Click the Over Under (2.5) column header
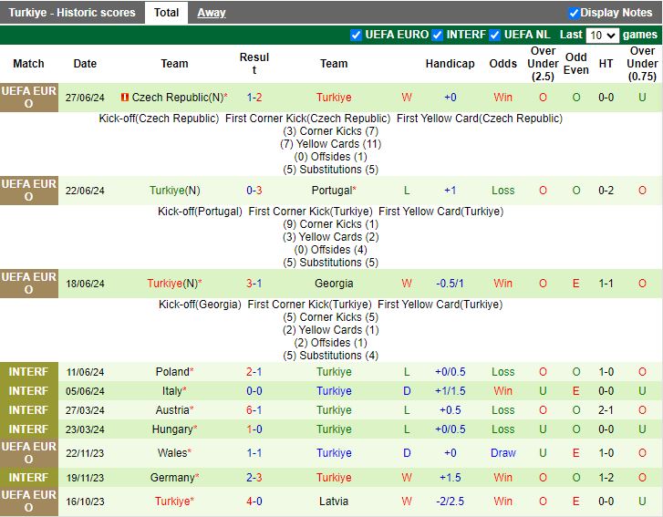The width and height of the screenshot is (663, 517). tap(543, 64)
